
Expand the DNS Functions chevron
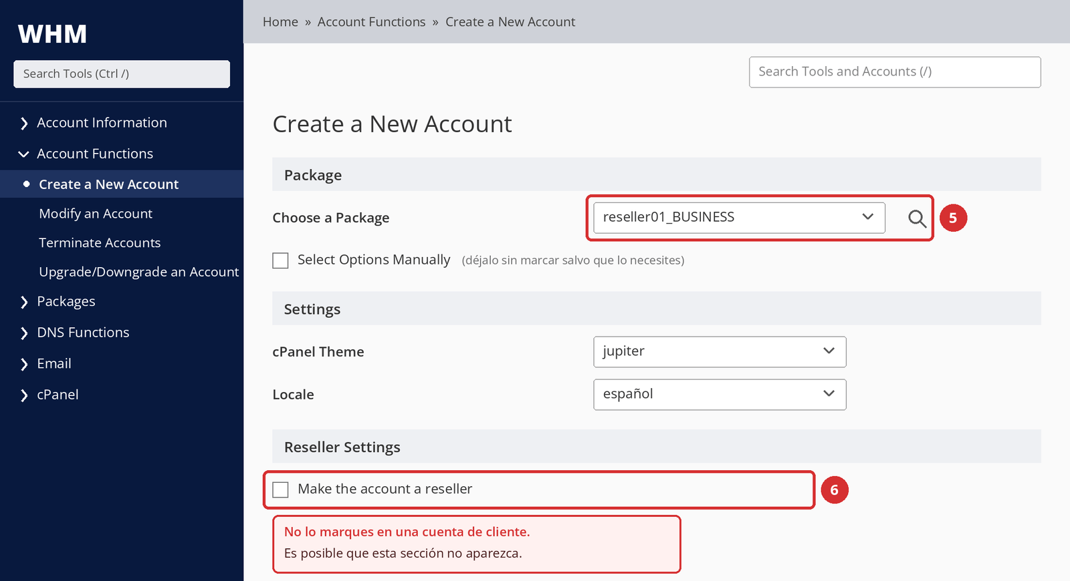click(24, 333)
